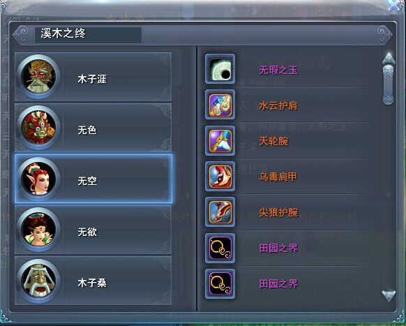
Task: Click the scroll down arrow of loot list
Action: pyautogui.click(x=389, y=296)
